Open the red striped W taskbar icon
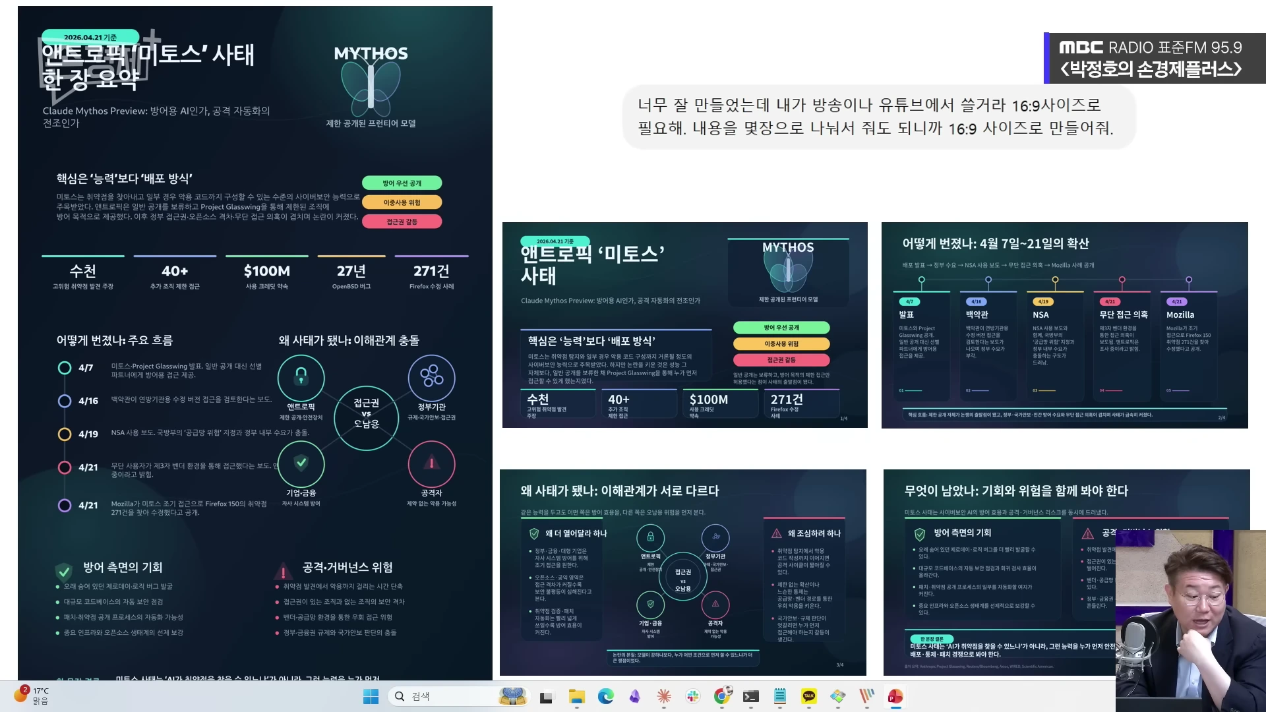 867,696
